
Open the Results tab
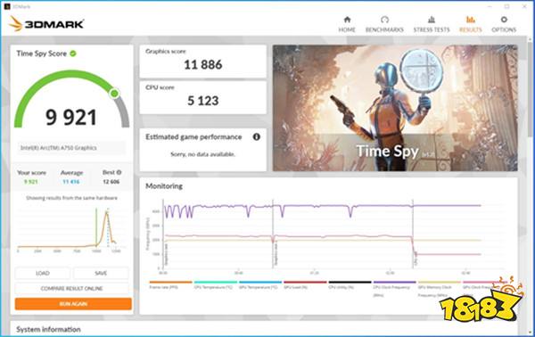click(471, 25)
